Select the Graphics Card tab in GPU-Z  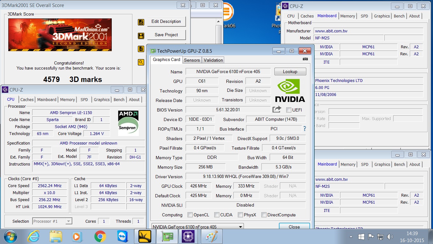click(167, 60)
